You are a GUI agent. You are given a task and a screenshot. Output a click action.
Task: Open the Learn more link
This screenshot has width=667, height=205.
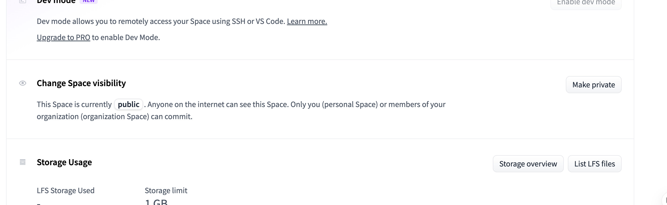pos(307,21)
